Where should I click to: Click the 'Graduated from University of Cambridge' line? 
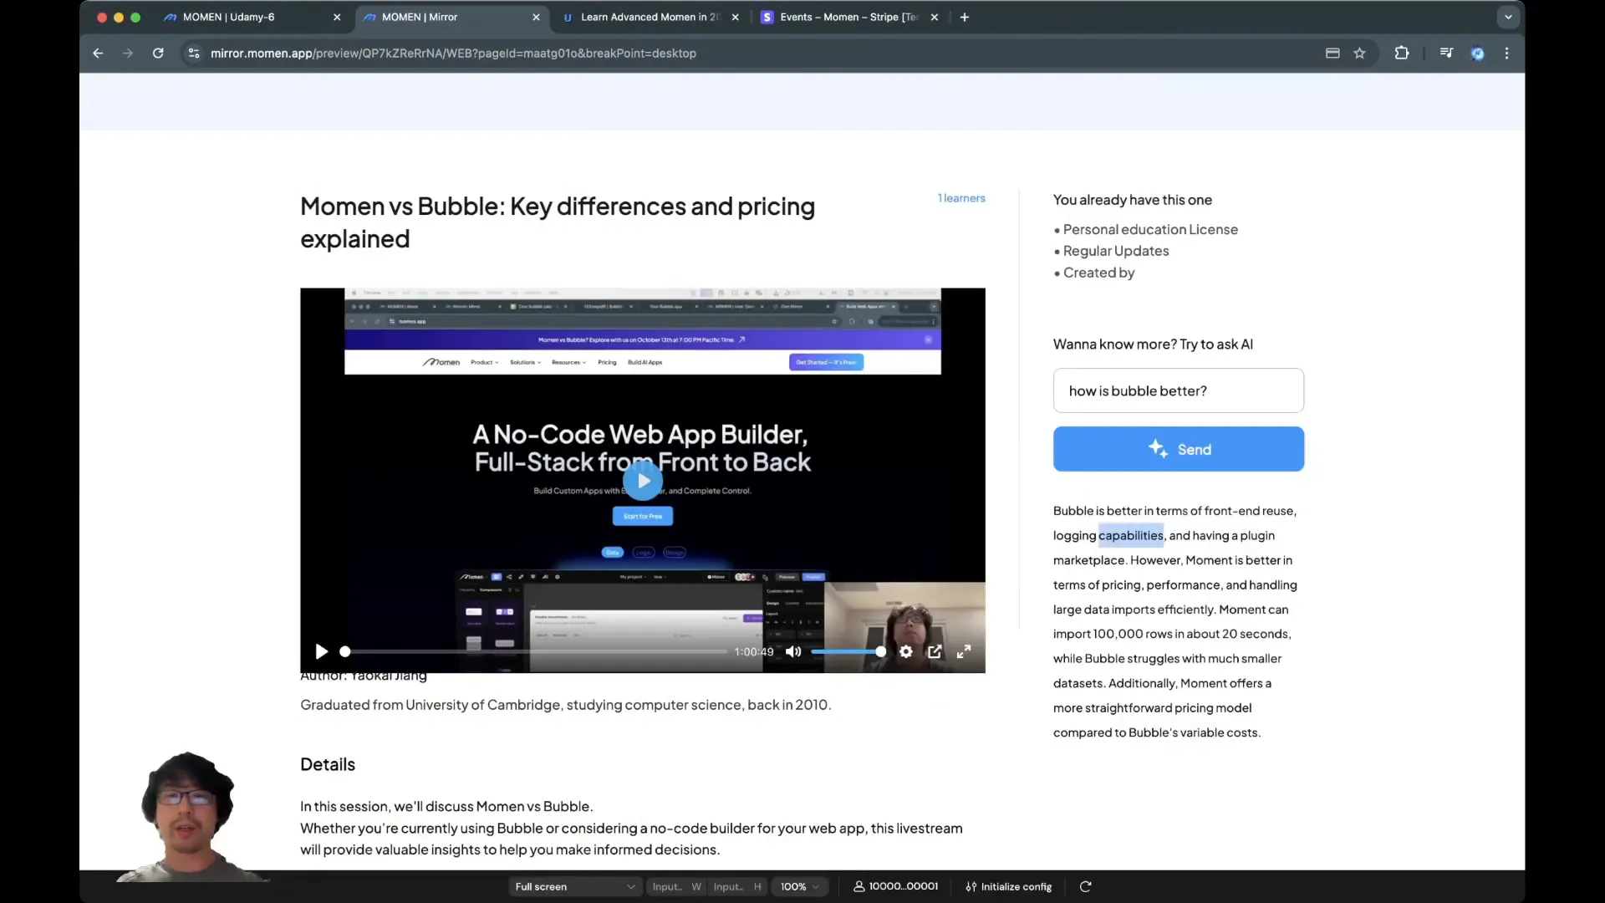point(566,705)
